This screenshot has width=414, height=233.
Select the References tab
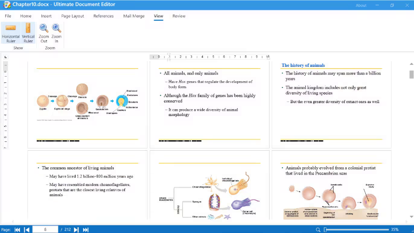[103, 16]
